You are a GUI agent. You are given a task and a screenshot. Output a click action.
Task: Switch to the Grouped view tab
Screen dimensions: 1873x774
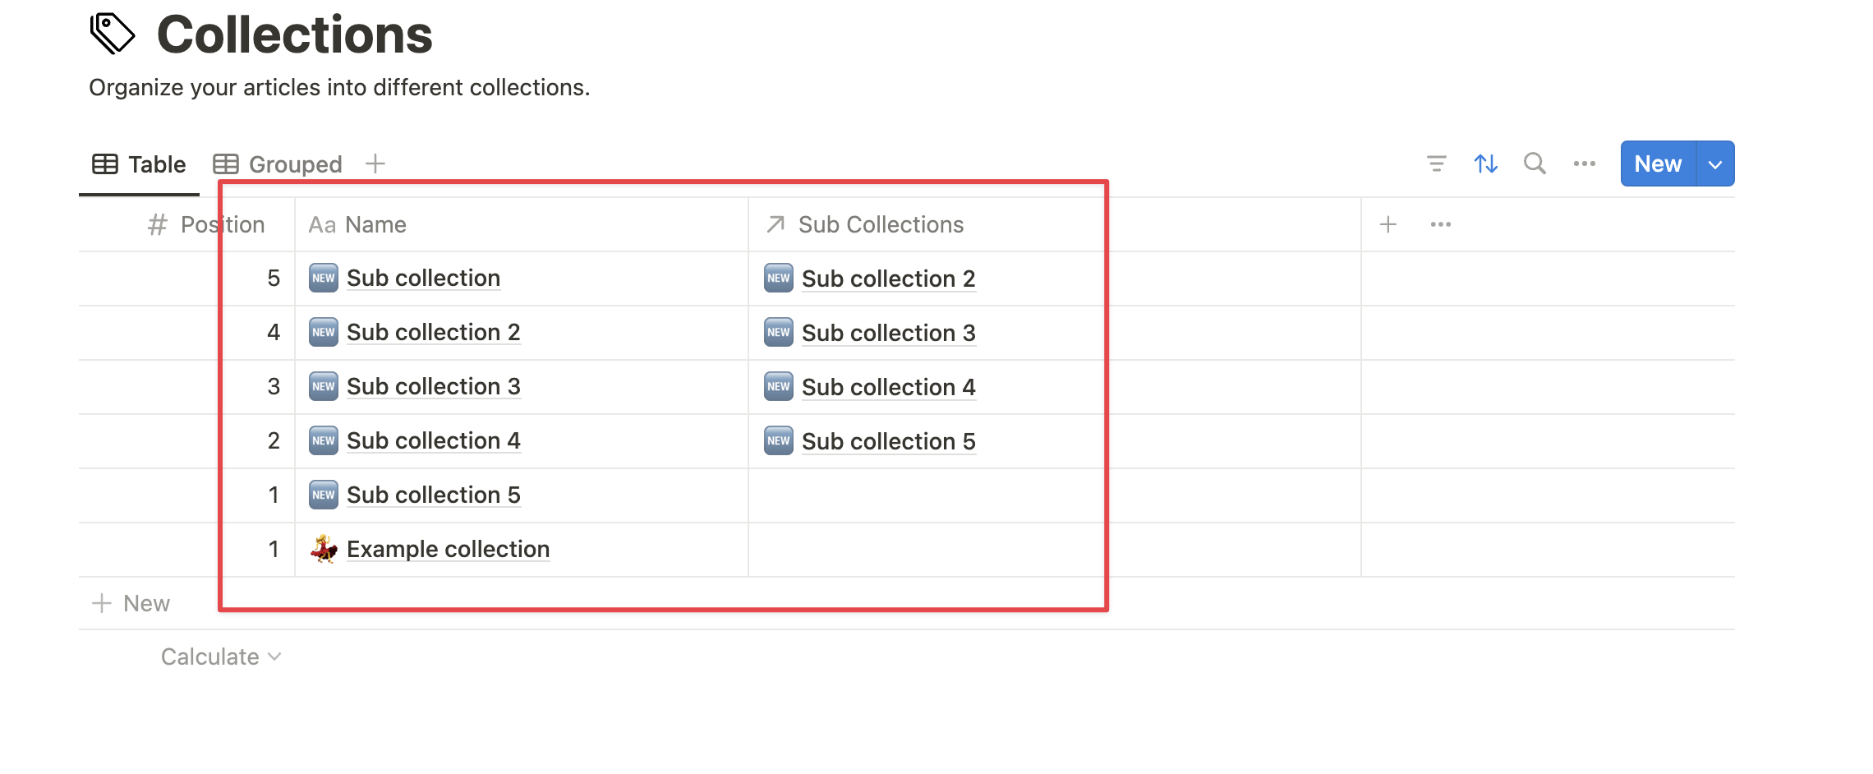(278, 164)
